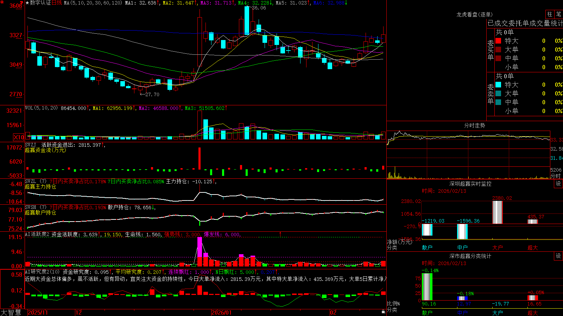The width and height of the screenshot is (563, 316).
Task: Click the 超赢主力持仓 label
Action: (40, 186)
